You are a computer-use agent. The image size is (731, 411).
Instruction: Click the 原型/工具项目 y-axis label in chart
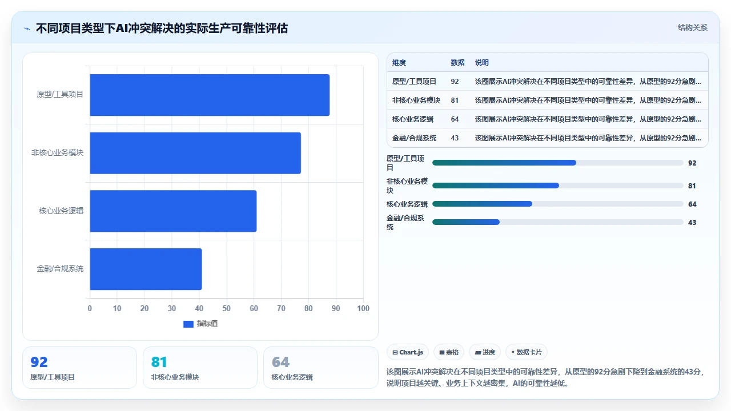(60, 95)
